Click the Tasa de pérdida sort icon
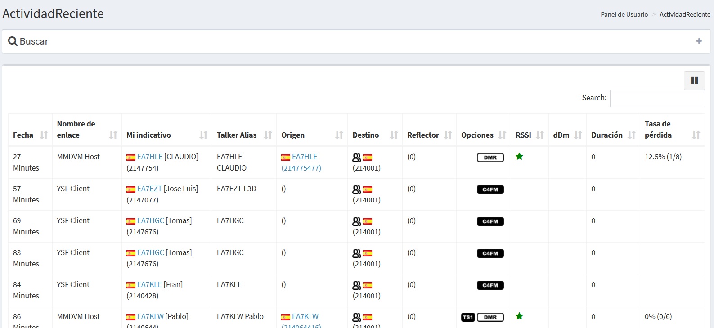This screenshot has height=328, width=714. pyautogui.click(x=696, y=135)
